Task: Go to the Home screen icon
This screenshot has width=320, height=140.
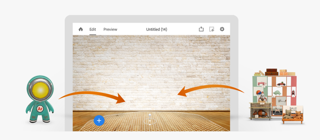Action: (81, 29)
